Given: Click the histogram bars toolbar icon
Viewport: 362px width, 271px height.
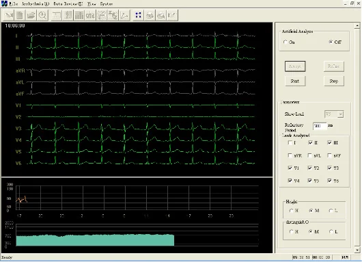Looking at the screenshot, I should point(90,15).
